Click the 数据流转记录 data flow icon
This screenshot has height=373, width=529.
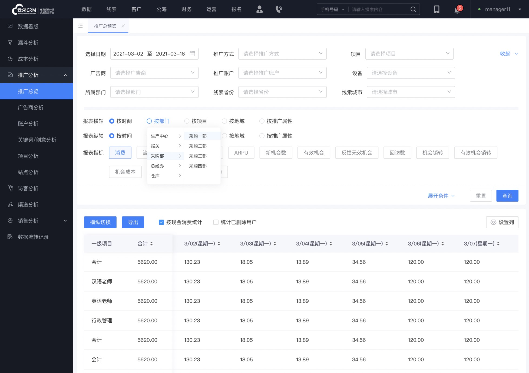click(10, 237)
